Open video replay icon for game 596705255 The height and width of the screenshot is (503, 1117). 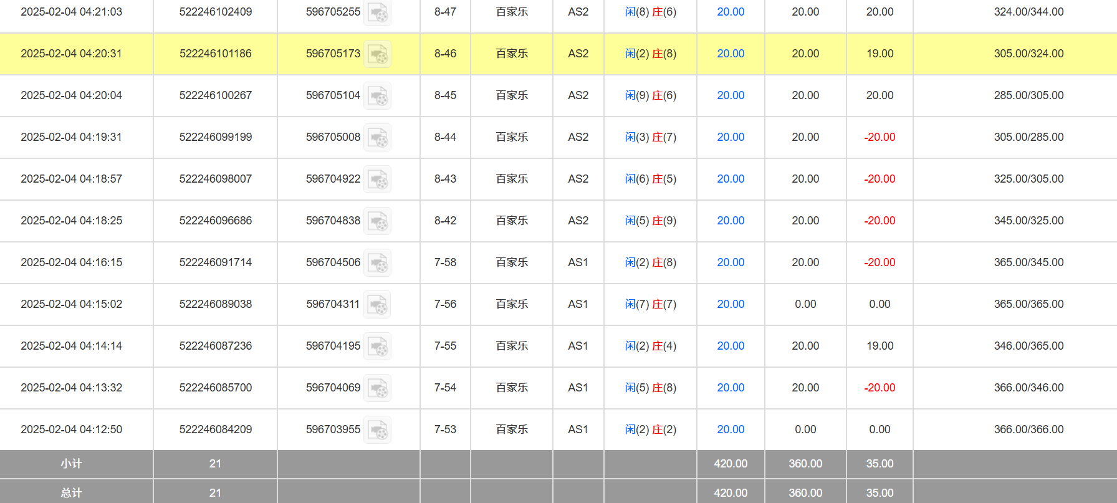tap(378, 12)
